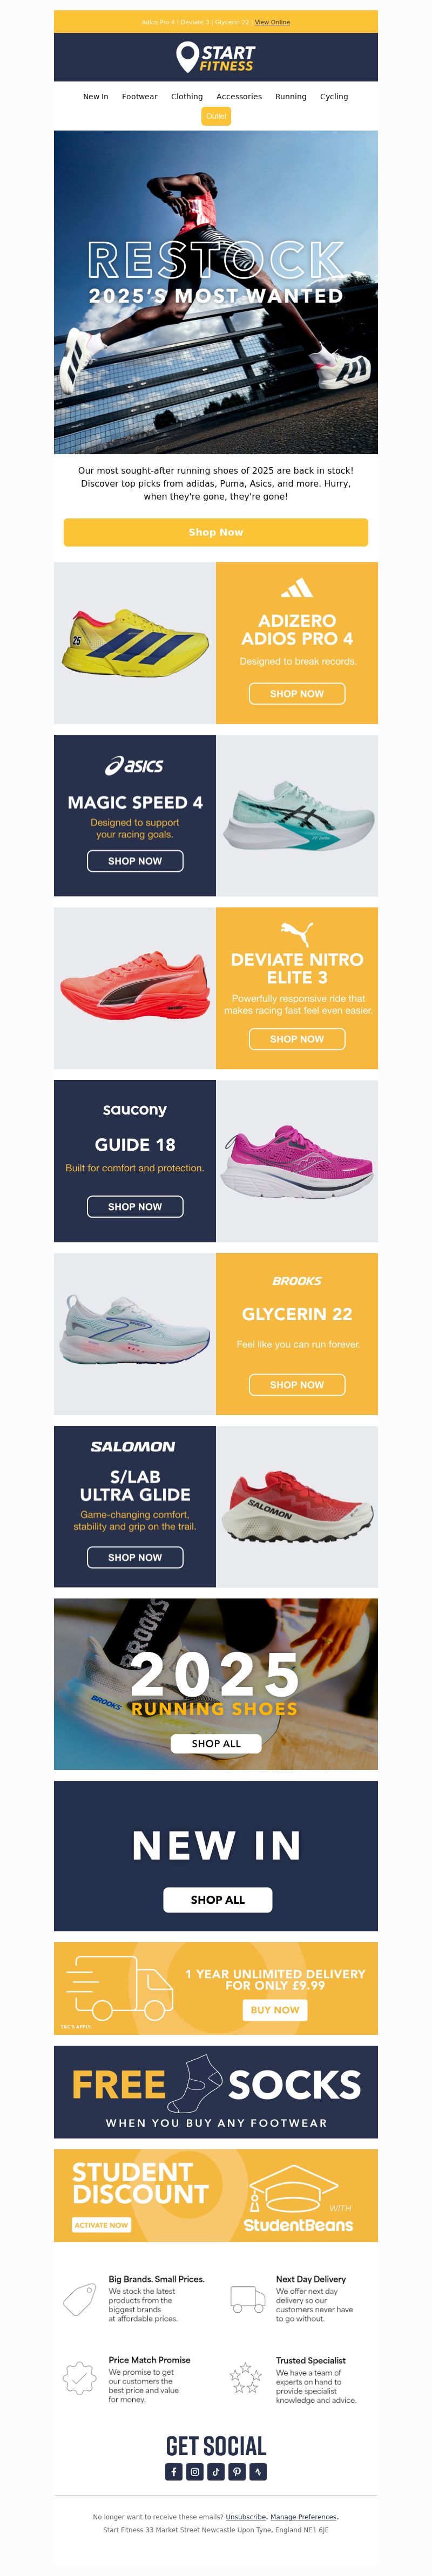
Task: Click Buy Now for unlimited delivery
Action: (x=275, y=2010)
